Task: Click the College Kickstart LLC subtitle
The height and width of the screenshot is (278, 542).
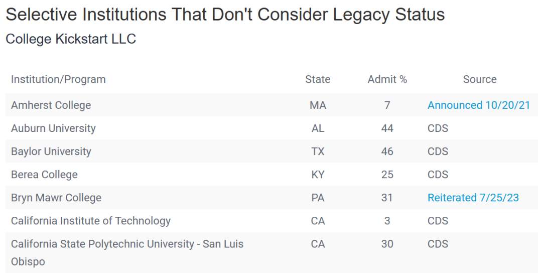Action: pyautogui.click(x=71, y=39)
